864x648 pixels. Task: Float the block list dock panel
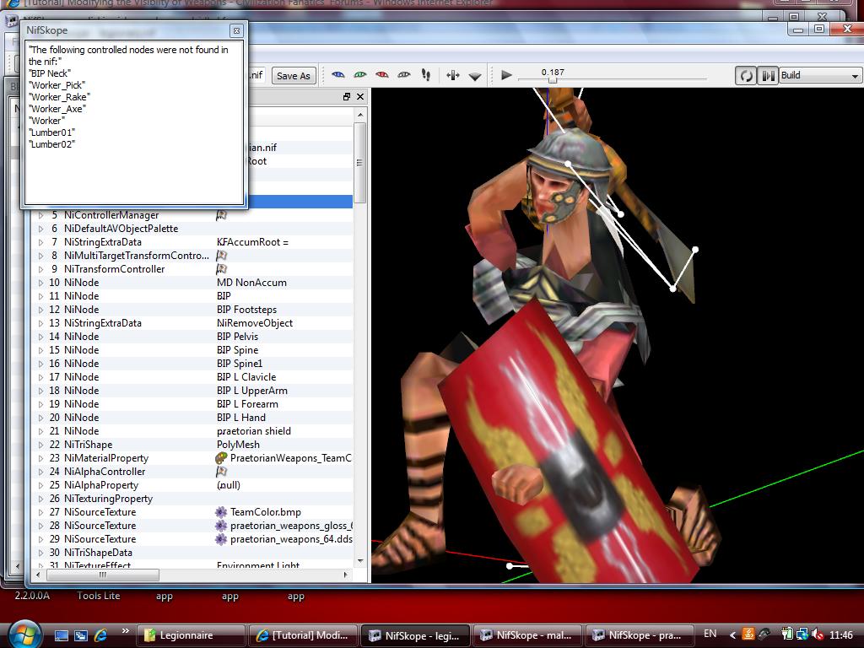347,97
